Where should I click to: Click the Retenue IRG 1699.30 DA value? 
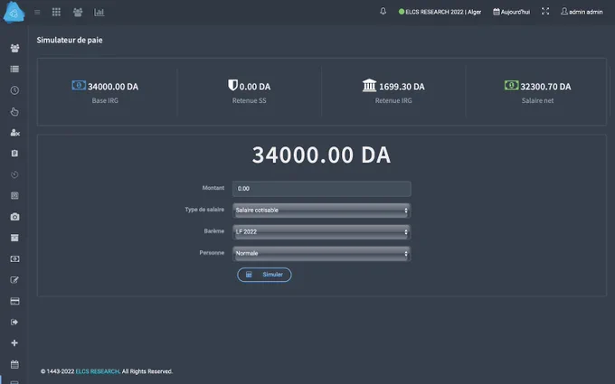[x=402, y=87]
